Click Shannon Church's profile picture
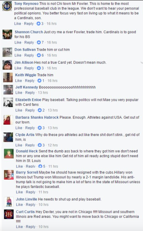This screenshot has height=231, width=143. (x=7, y=34)
